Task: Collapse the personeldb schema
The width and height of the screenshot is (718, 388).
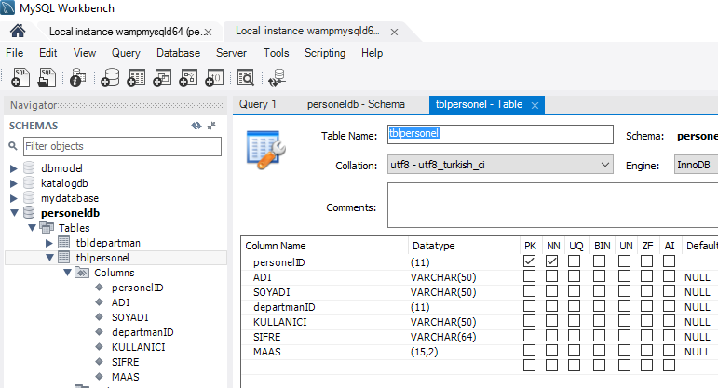Action: pos(14,213)
